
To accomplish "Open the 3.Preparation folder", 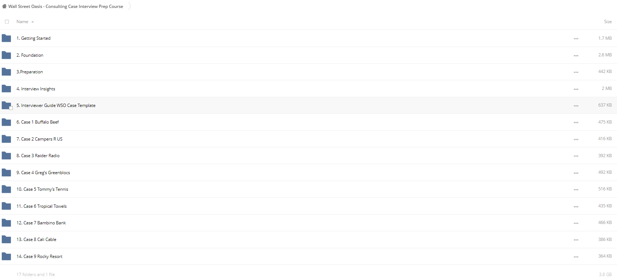I will 30,72.
